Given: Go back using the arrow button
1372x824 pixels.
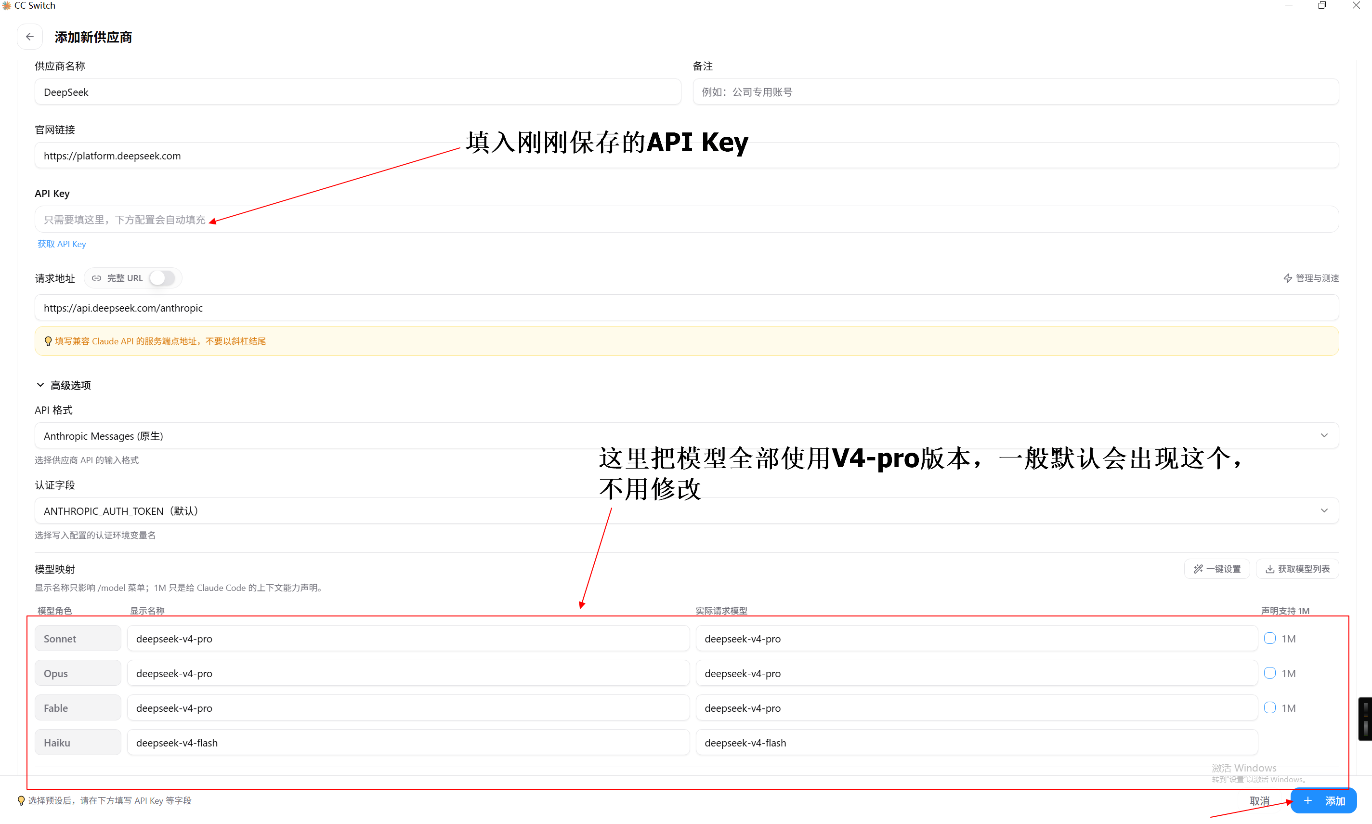Looking at the screenshot, I should (30, 37).
